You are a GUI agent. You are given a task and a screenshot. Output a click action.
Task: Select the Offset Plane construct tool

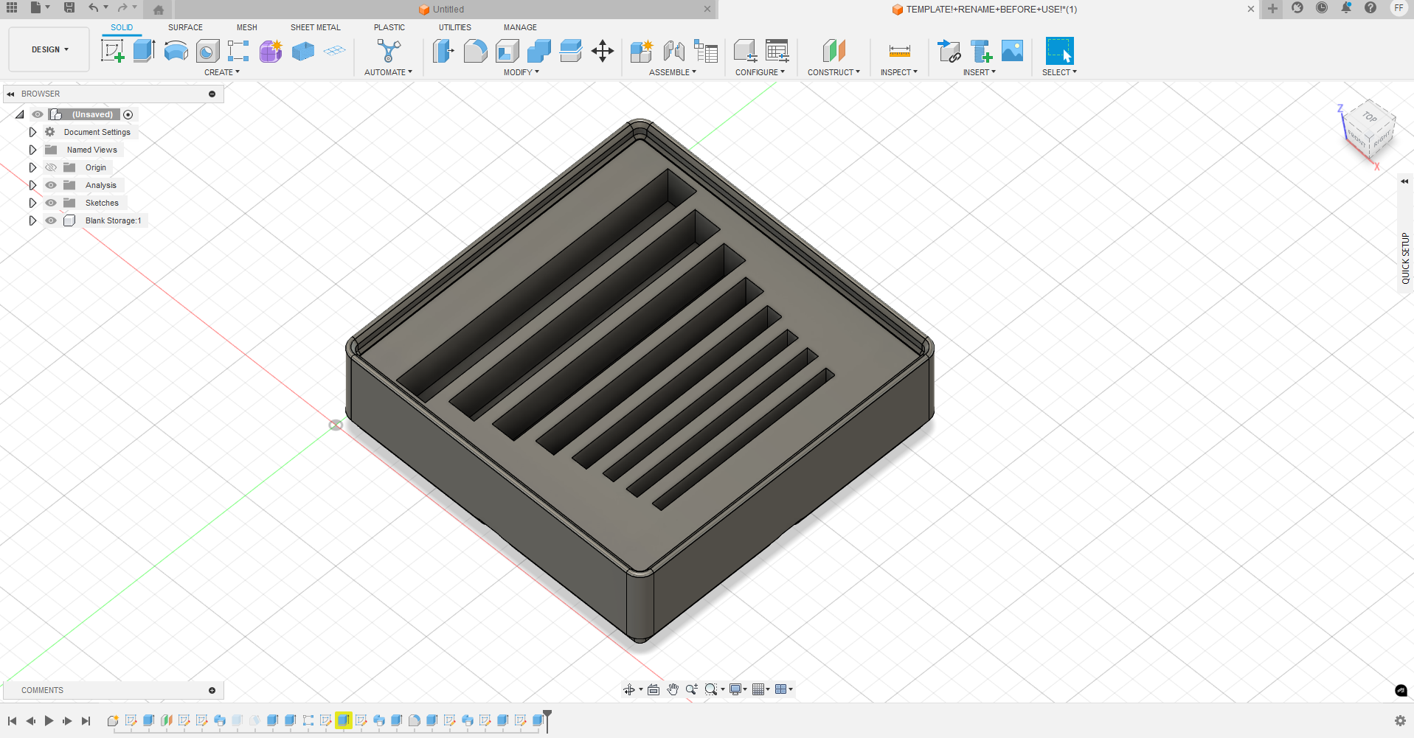click(834, 51)
